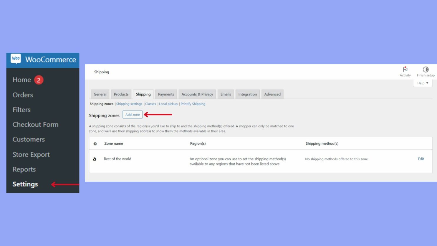The height and width of the screenshot is (246, 437).
Task: Select the Emails tab
Action: (x=225, y=94)
